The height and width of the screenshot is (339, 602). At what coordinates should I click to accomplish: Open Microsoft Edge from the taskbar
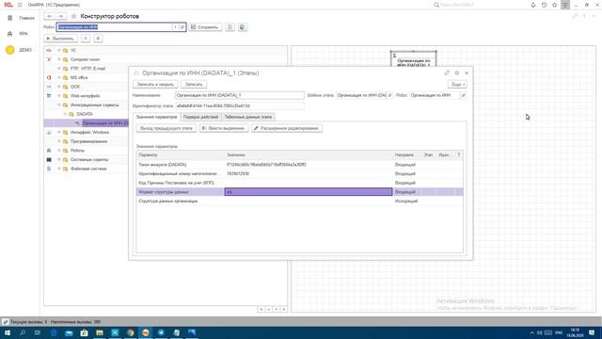[x=54, y=332]
